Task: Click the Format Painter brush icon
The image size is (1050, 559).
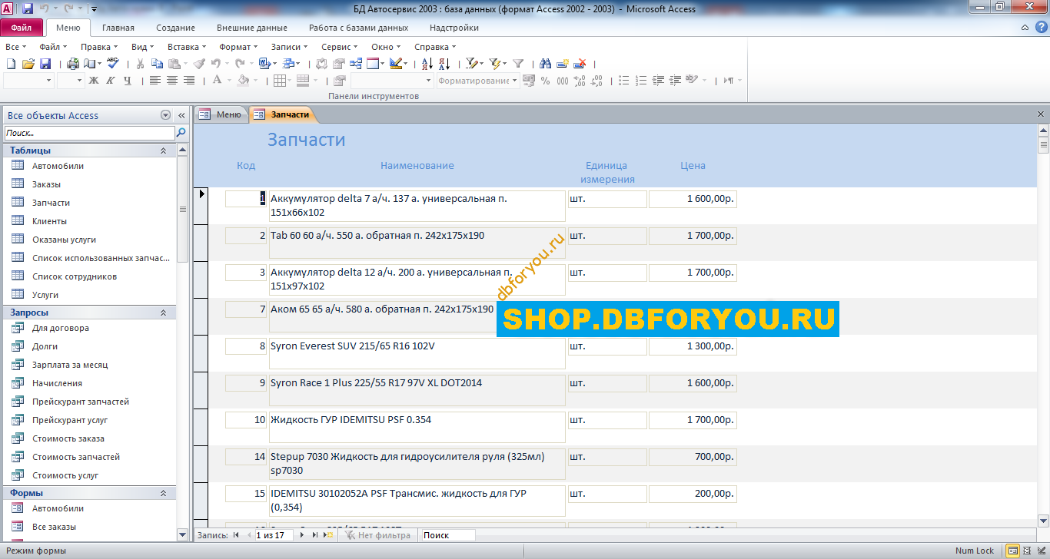Action: pyautogui.click(x=199, y=64)
